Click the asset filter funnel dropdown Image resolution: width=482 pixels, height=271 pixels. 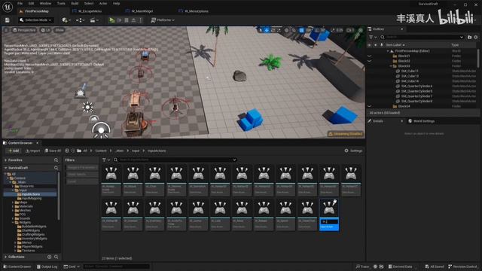106,160
